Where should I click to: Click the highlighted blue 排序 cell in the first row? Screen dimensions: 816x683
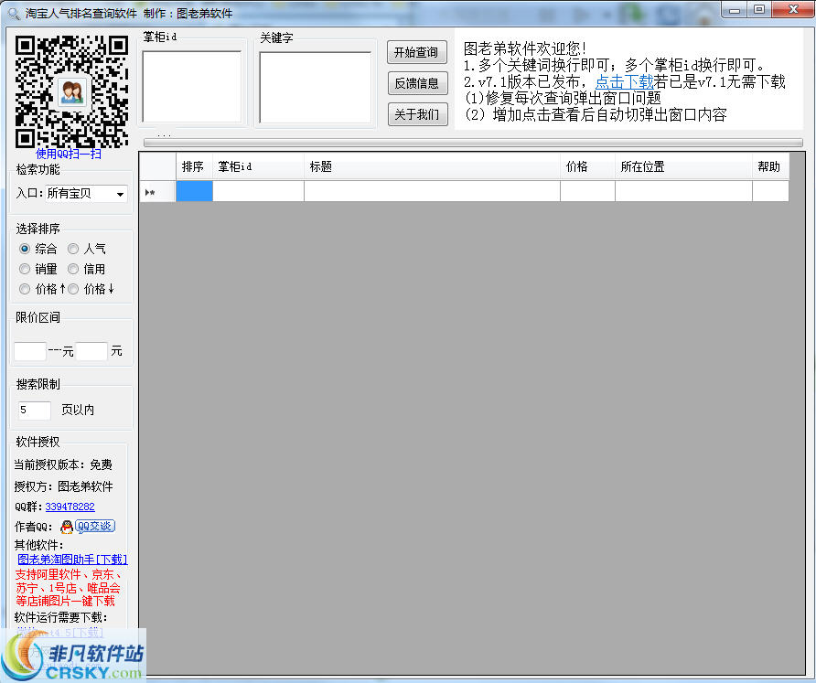coord(194,191)
